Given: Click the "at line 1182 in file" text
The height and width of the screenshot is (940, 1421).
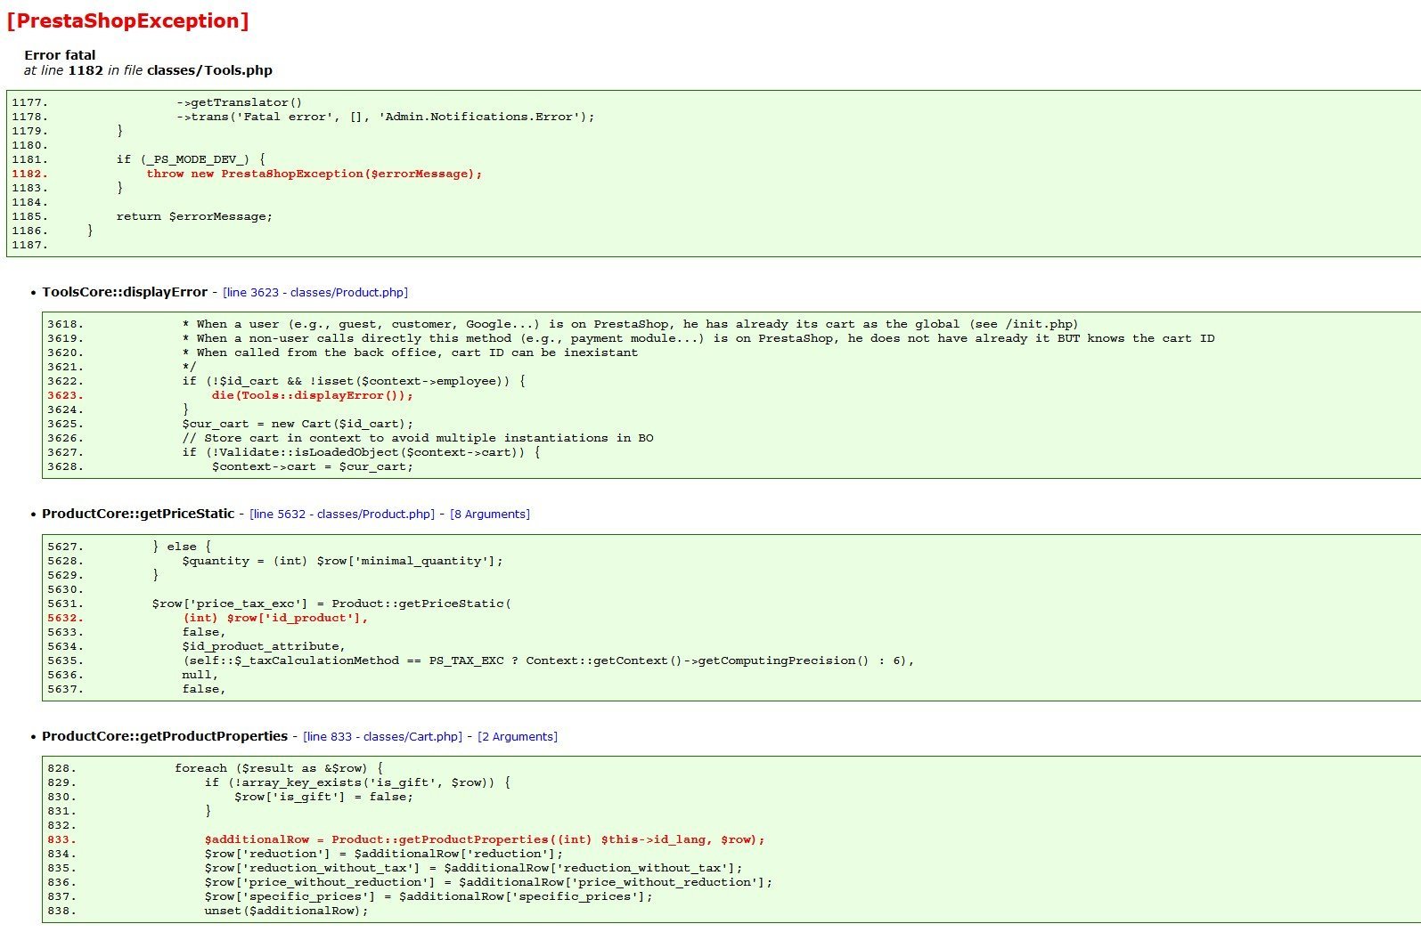Looking at the screenshot, I should pos(84,70).
